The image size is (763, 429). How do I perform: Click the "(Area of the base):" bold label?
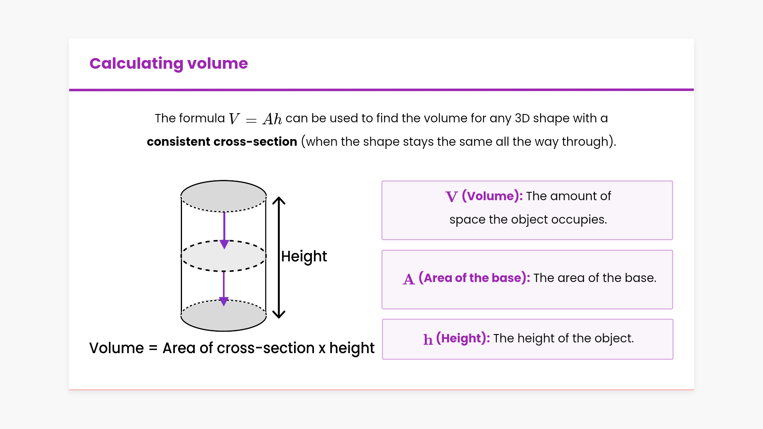pos(474,278)
